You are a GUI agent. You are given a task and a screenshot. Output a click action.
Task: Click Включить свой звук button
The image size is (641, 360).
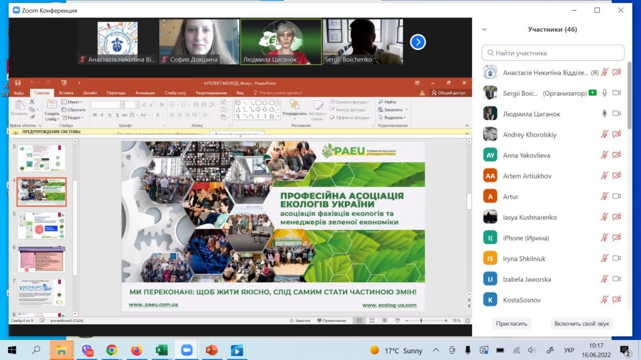[x=582, y=324]
